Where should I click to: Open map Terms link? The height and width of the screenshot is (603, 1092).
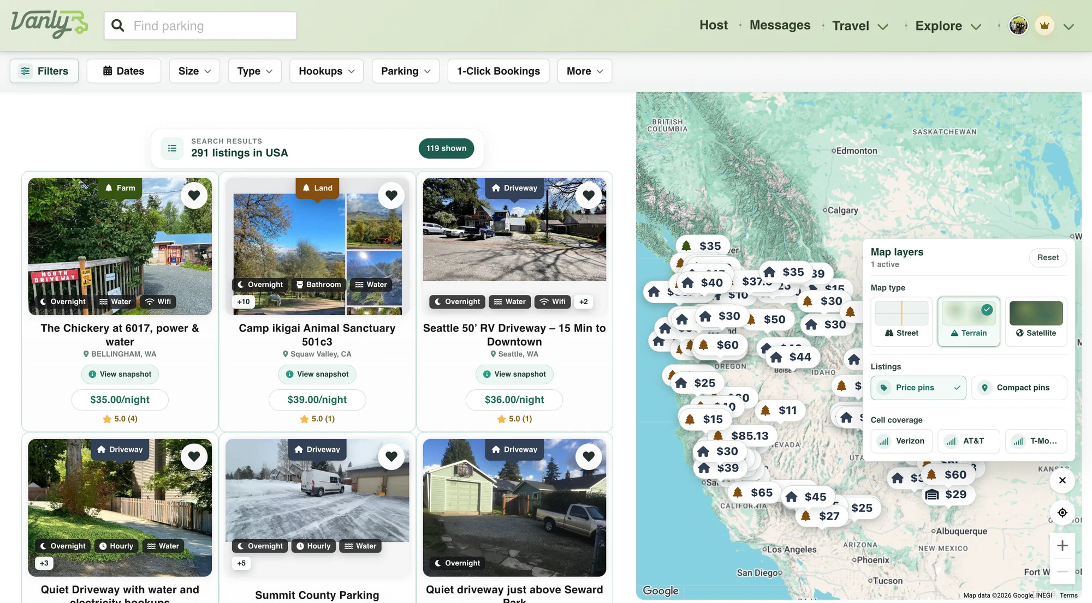coord(1069,595)
